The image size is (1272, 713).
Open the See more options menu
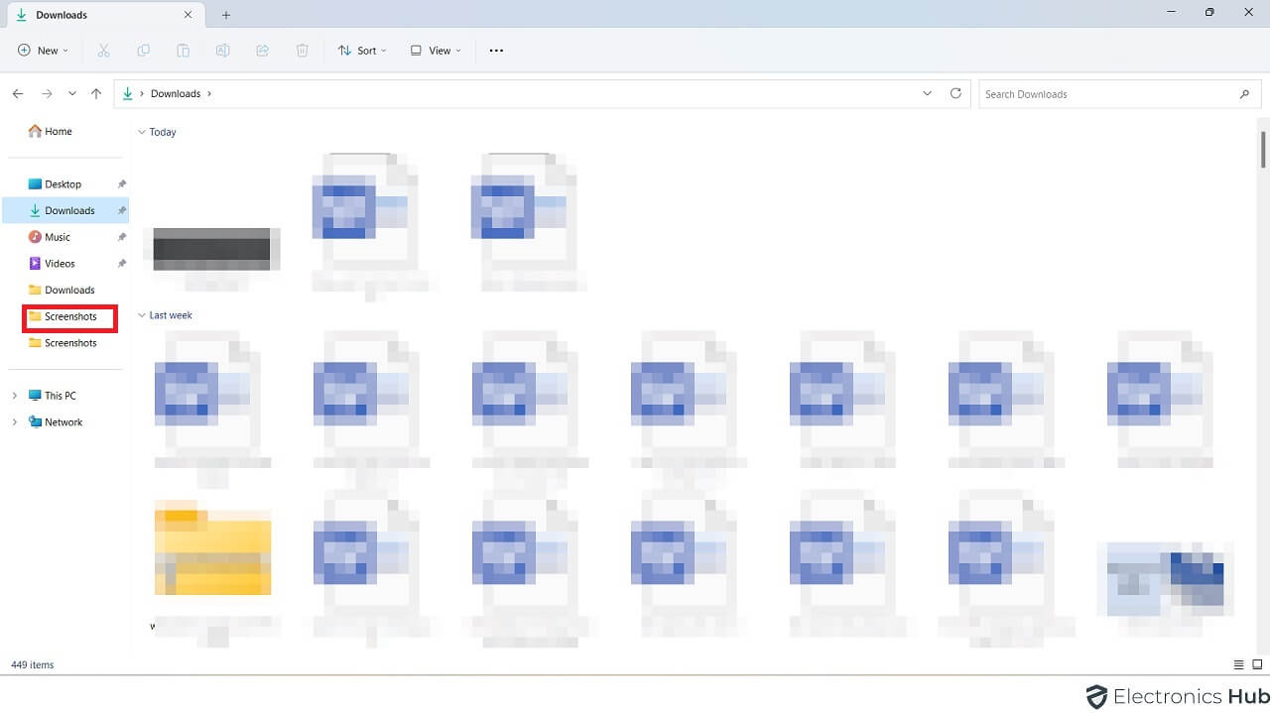coord(496,51)
